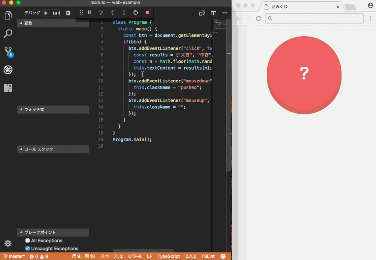This screenshot has width=376, height=260.
Task: Click the Step Out debug button
Action: coord(124,12)
